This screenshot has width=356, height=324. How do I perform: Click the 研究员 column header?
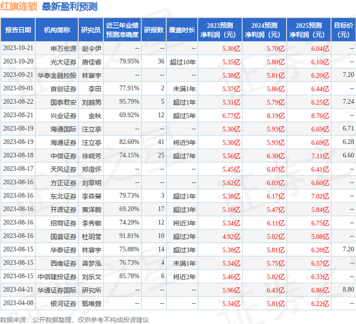(91, 30)
